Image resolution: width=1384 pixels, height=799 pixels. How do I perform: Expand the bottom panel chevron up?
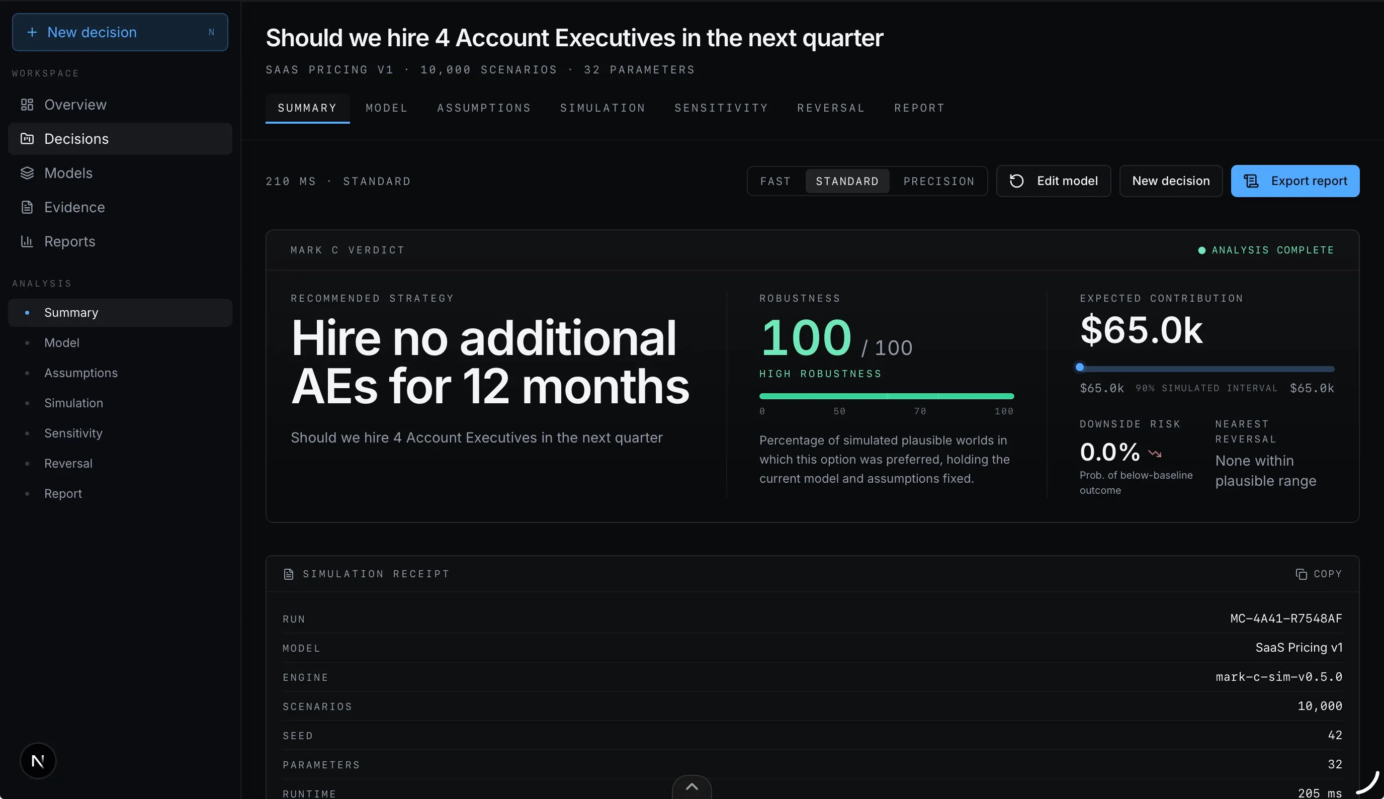tap(692, 787)
